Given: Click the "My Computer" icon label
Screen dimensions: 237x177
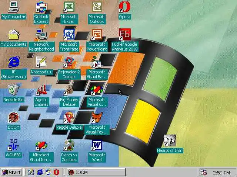Looking at the screenshot, I should 14,17.
